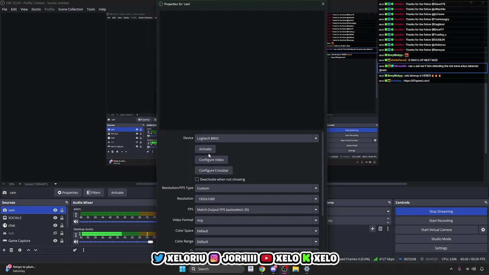Hide the cam source

(x=55, y=210)
